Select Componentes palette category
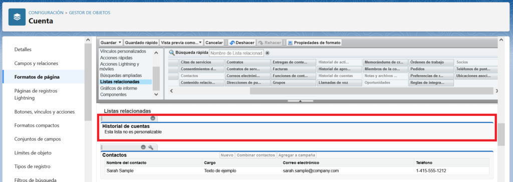The height and width of the screenshot is (182, 513). pos(113,94)
